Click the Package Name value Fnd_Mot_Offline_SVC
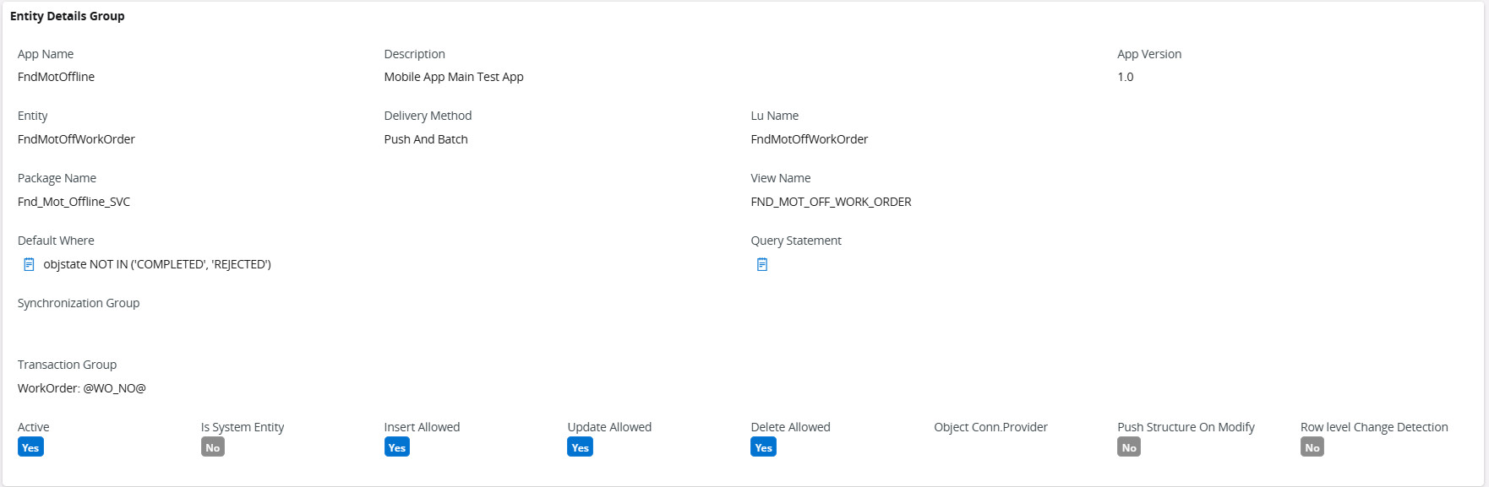This screenshot has height=487, width=1489. coord(74,202)
